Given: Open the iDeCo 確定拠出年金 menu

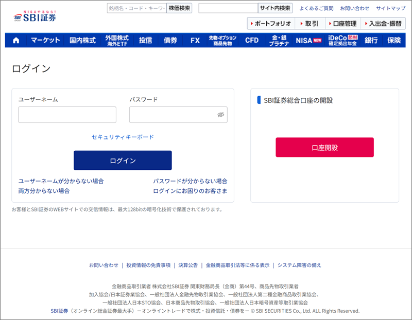Looking at the screenshot, I should (342, 41).
